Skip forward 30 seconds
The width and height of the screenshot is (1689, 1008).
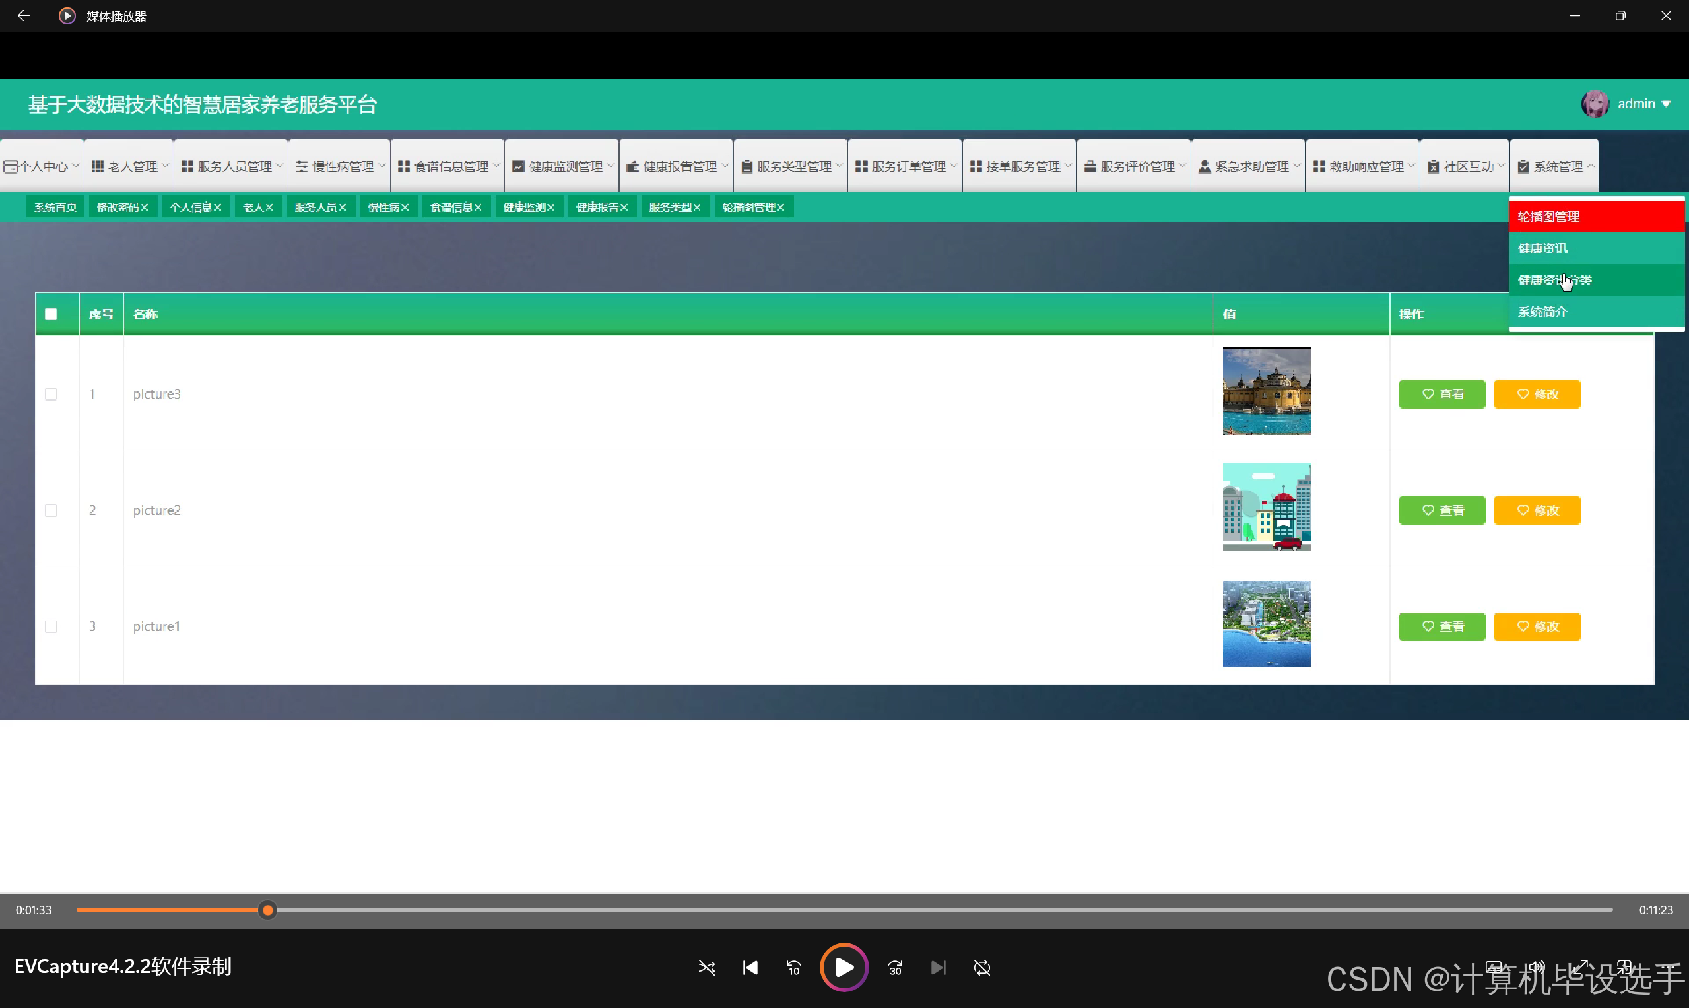[x=895, y=967]
